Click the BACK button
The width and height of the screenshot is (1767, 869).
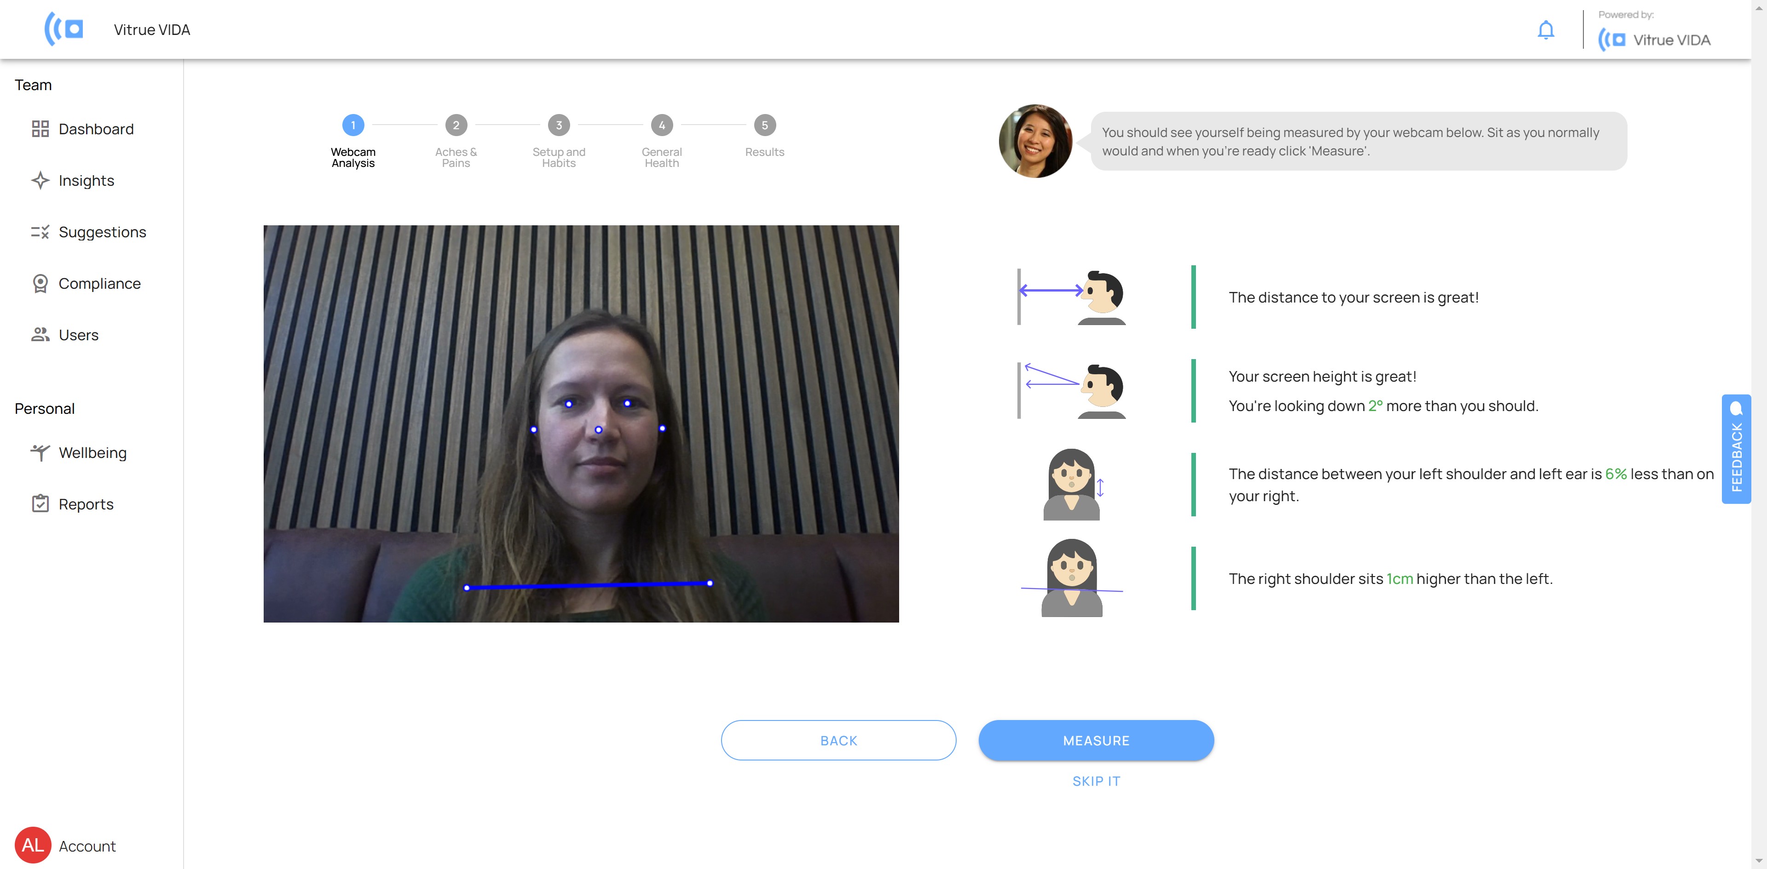click(838, 740)
